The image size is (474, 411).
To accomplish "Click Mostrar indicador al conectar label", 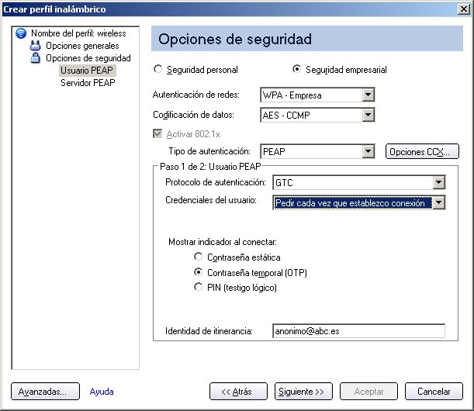I will tap(223, 242).
